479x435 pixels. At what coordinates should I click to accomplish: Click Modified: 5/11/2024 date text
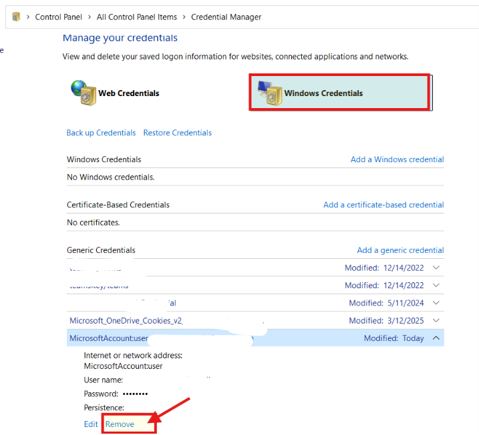(x=386, y=303)
